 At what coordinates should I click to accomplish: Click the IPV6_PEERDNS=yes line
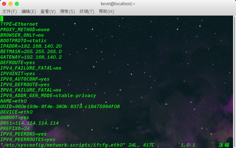tap(23, 134)
